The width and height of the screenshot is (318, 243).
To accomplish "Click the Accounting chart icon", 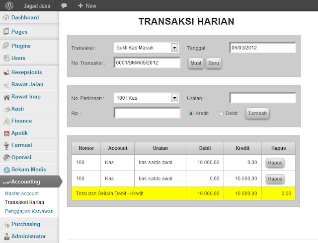I will coord(6,182).
